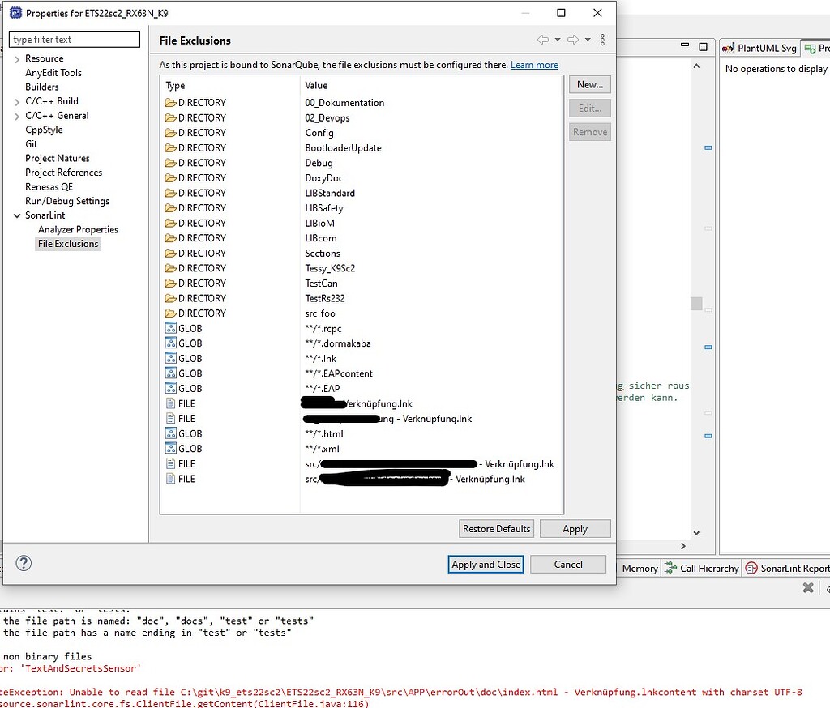Collapse the SonarLint section
This screenshot has height=708, width=830.
click(16, 215)
